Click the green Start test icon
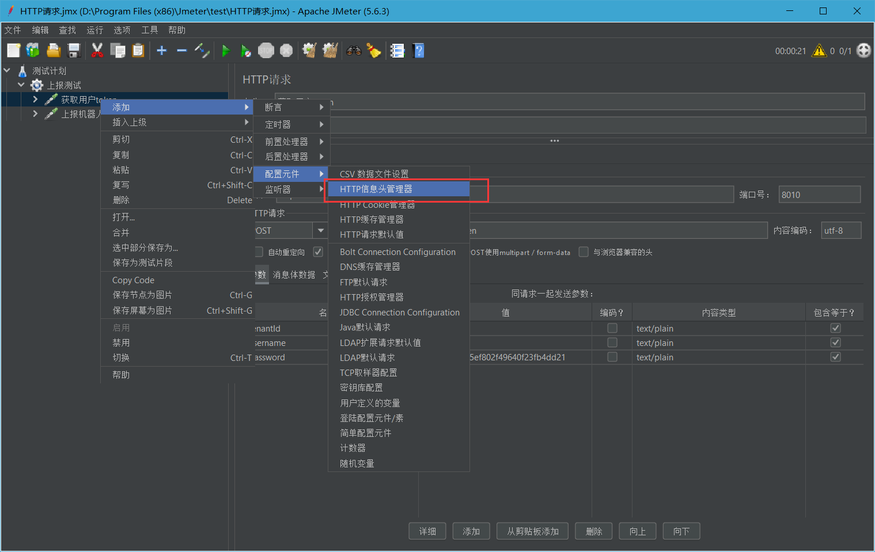This screenshot has height=552, width=875. tap(226, 51)
